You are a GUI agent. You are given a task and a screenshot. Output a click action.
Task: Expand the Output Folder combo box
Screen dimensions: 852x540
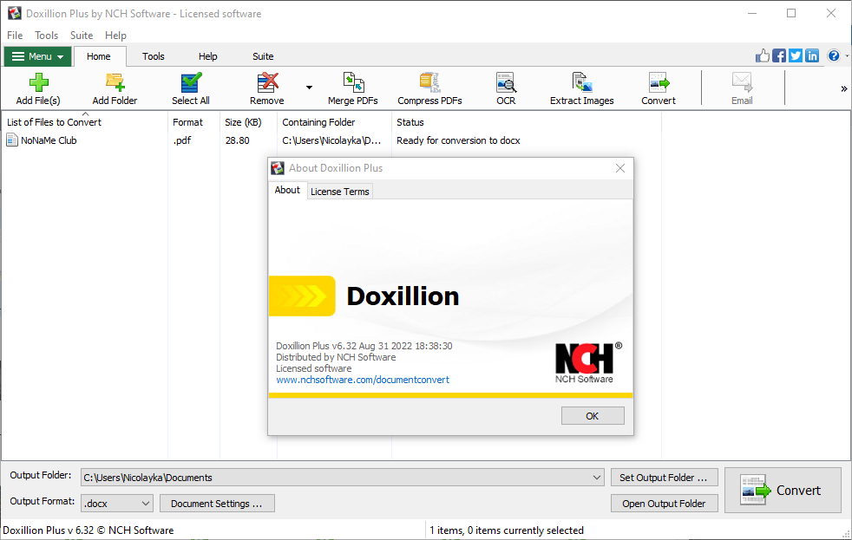tap(597, 478)
